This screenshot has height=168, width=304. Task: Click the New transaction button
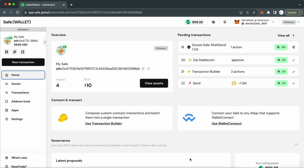[x=23, y=62]
